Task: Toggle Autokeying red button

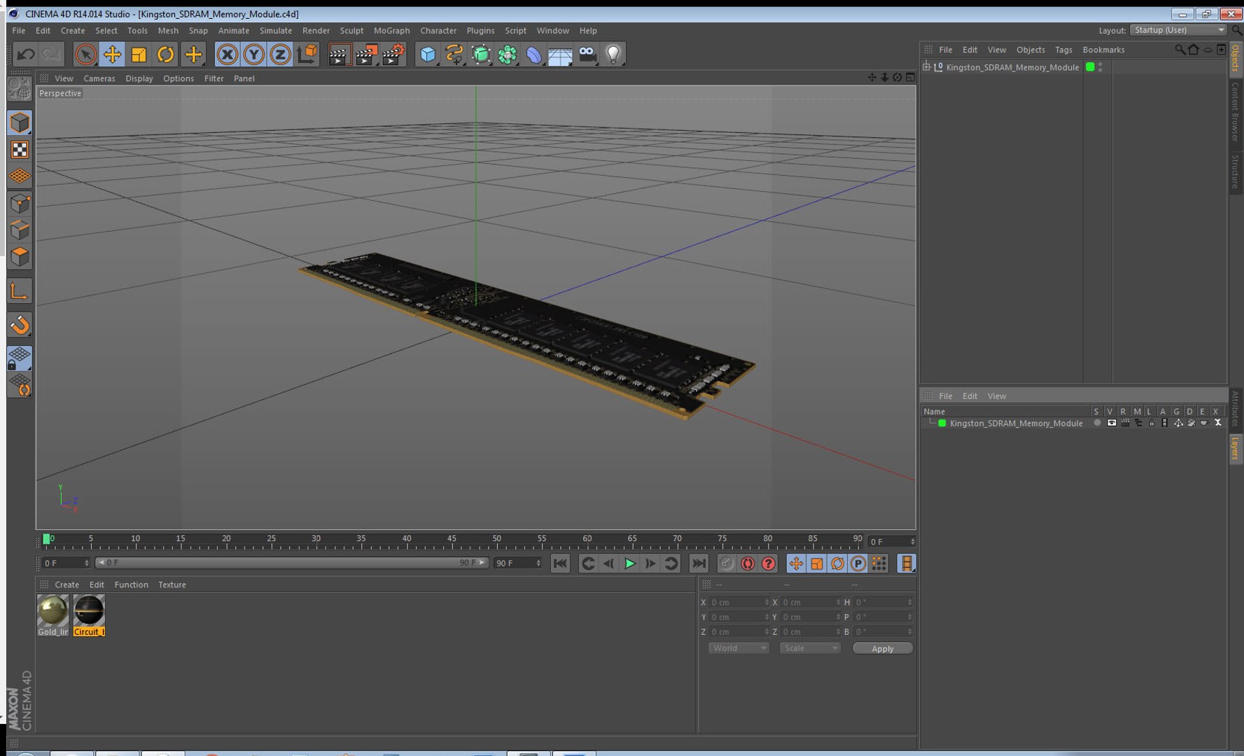Action: coord(748,563)
